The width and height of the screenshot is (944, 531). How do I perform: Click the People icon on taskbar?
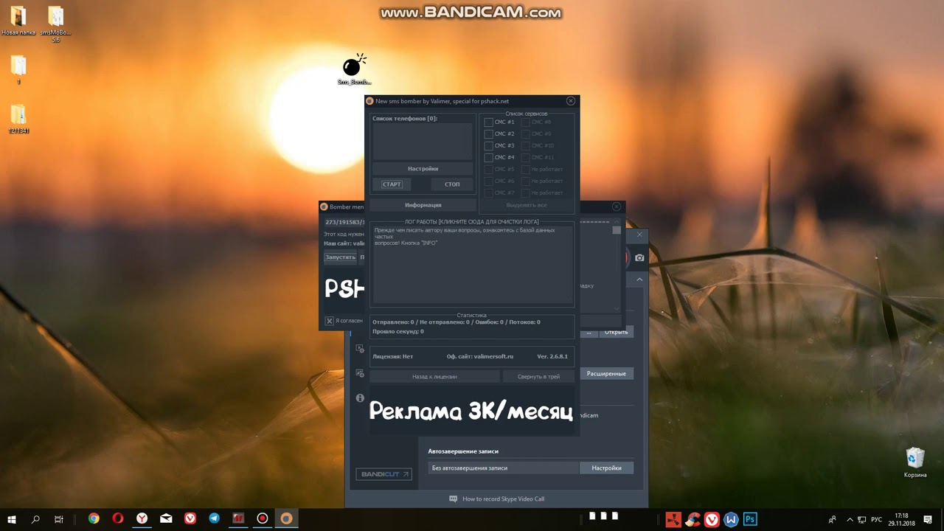[832, 519]
